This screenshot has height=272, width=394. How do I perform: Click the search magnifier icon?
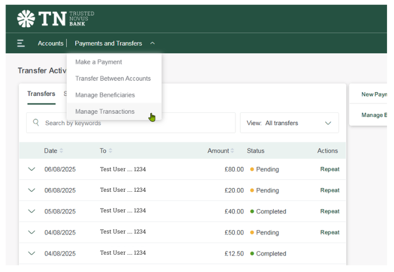36,123
